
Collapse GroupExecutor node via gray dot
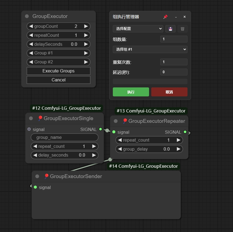click(x=27, y=16)
